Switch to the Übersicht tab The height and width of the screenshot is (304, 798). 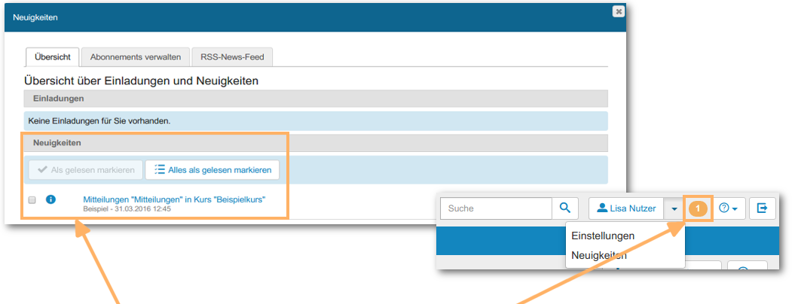[x=53, y=57]
